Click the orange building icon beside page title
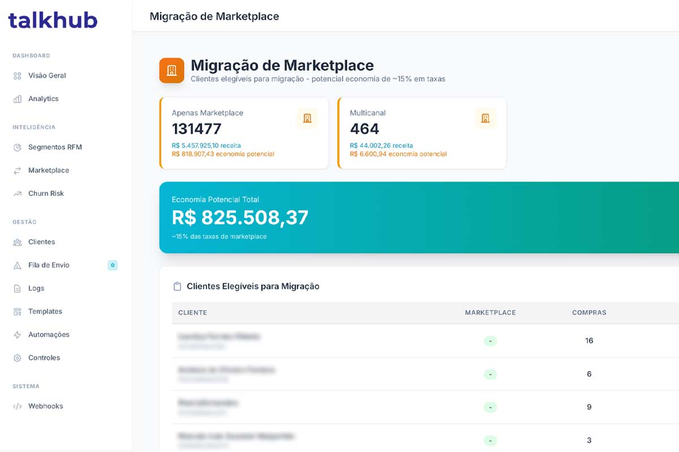 pos(171,71)
